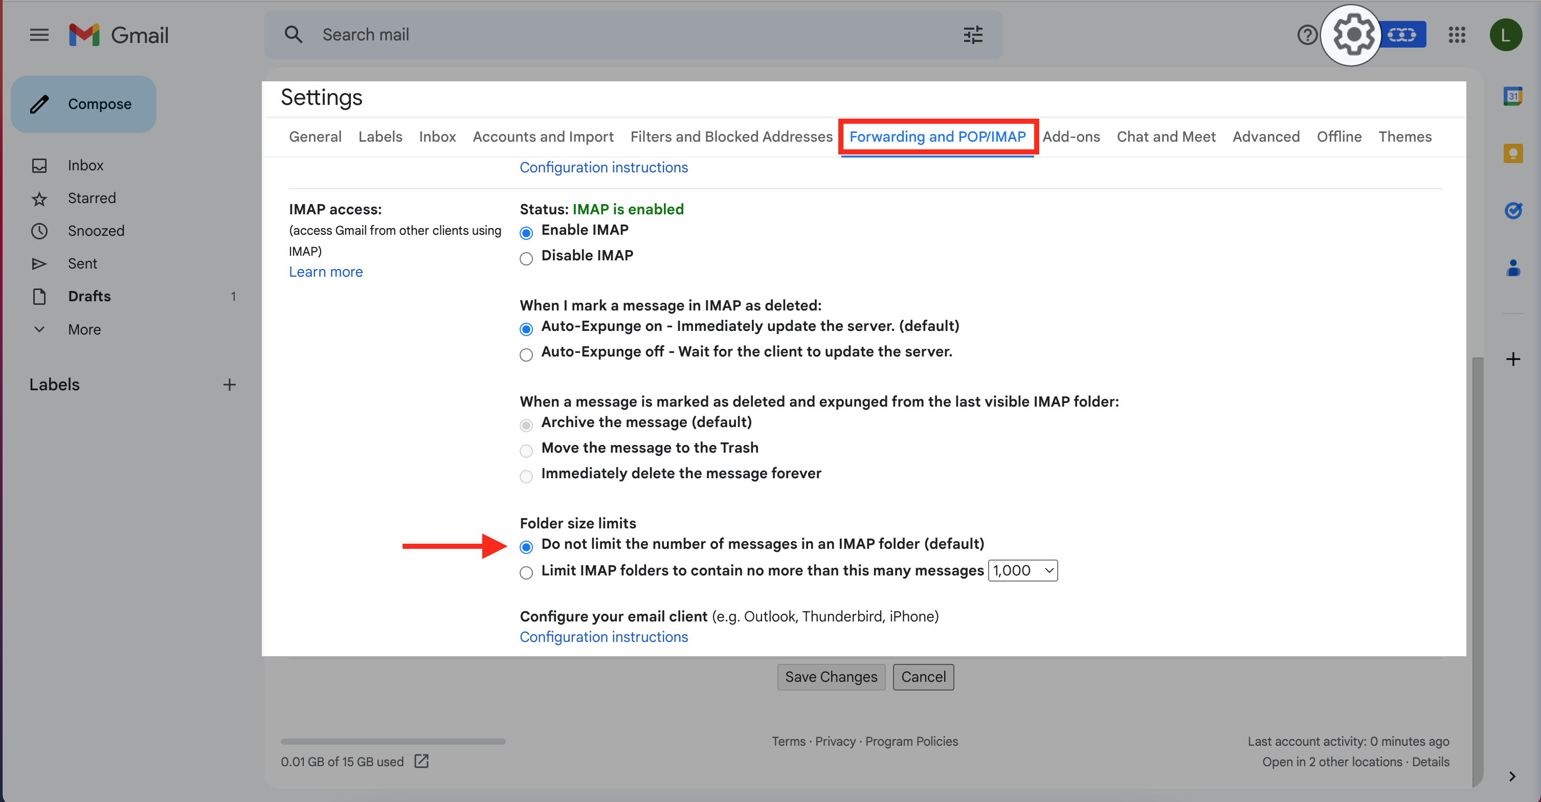Open Google Calendar side panel icon
1541x802 pixels.
[x=1513, y=96]
